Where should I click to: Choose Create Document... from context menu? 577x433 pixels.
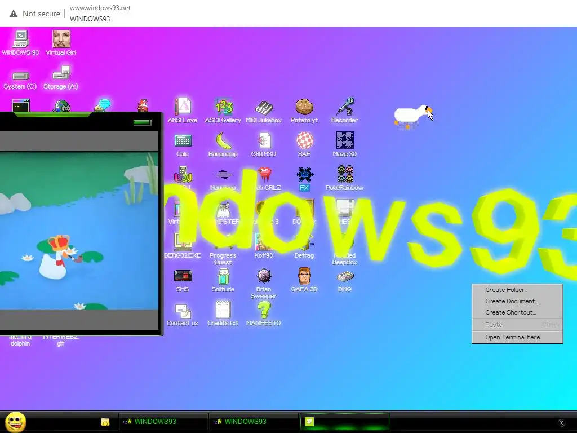click(517, 301)
